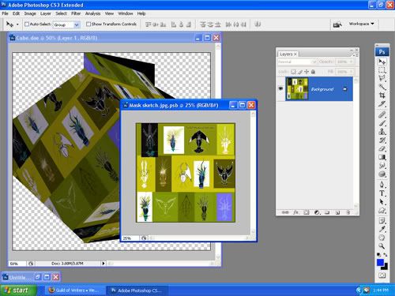395x296 pixels.
Task: Set the blue foreground color swatch
Action: [x=380, y=262]
